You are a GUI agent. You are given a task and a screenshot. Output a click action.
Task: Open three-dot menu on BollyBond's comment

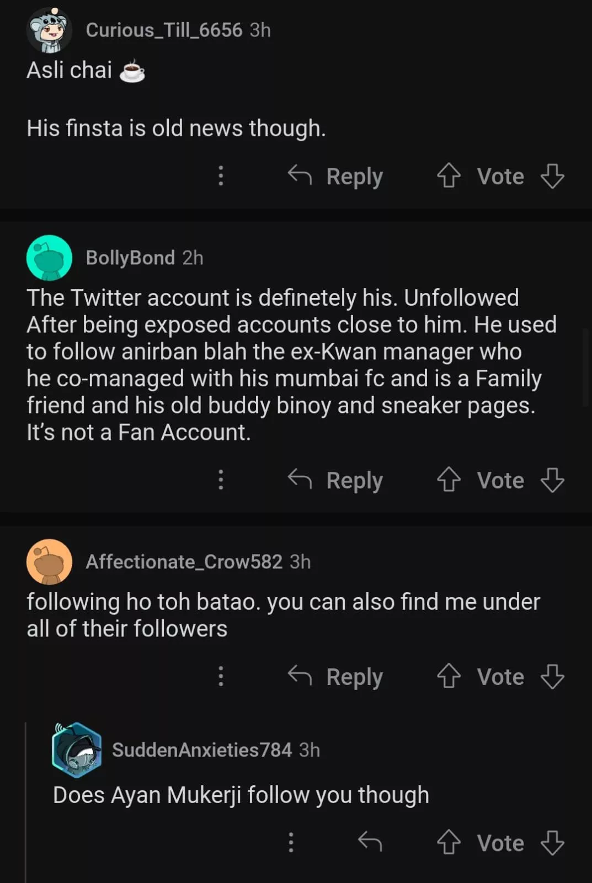click(x=221, y=480)
